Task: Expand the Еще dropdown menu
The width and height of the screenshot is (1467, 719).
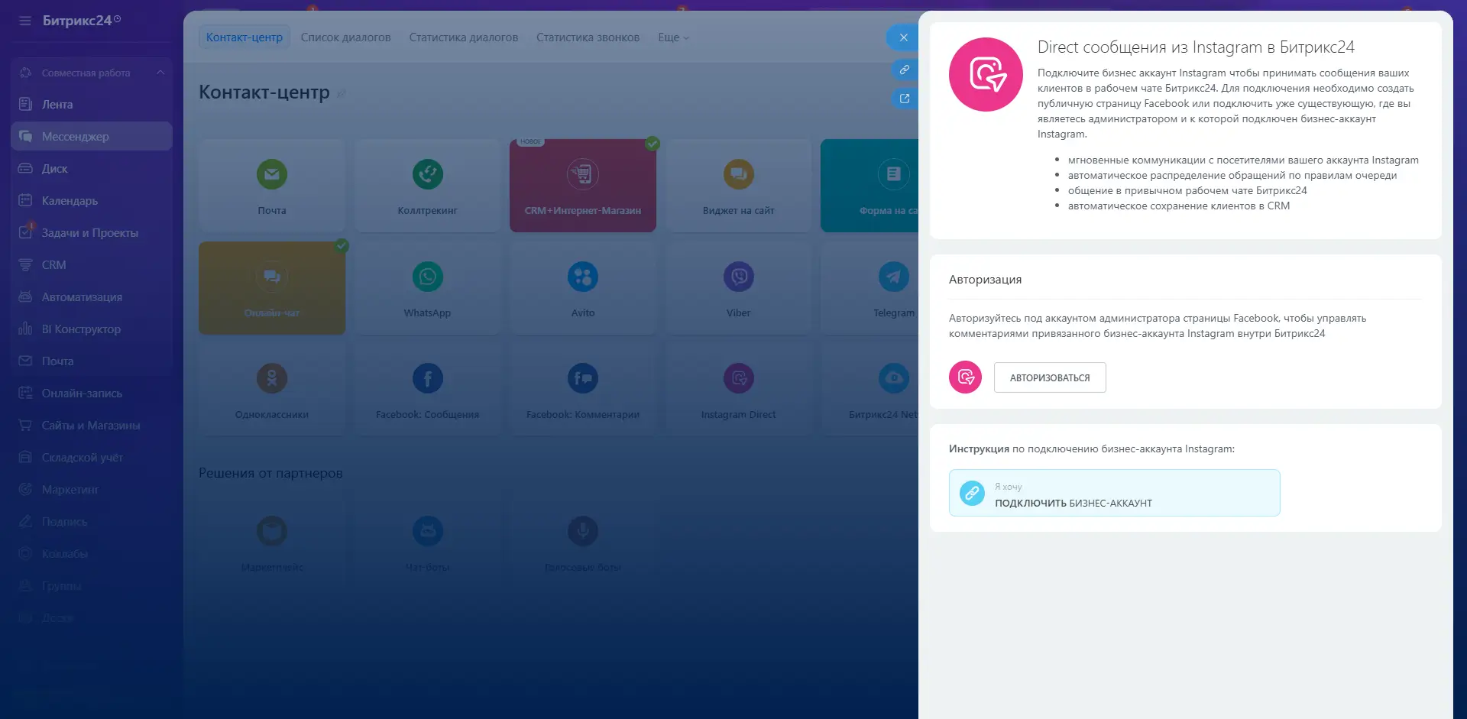Action: [673, 37]
